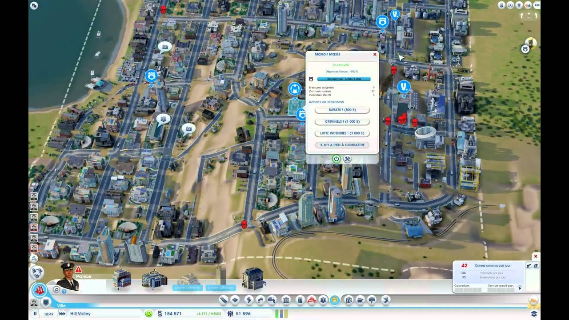
Task: Click the BLESSÉS ! (500 §) button
Action: pyautogui.click(x=342, y=110)
